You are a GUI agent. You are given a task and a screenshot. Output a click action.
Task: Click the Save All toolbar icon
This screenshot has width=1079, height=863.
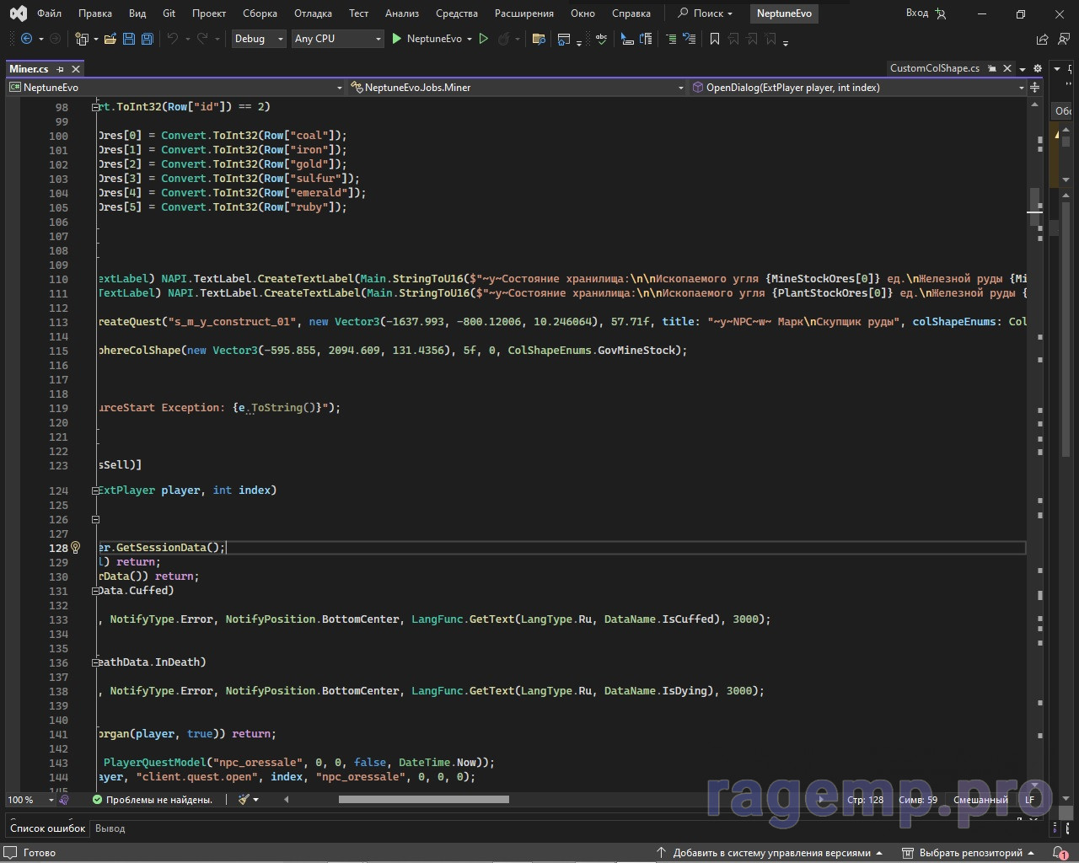point(147,39)
